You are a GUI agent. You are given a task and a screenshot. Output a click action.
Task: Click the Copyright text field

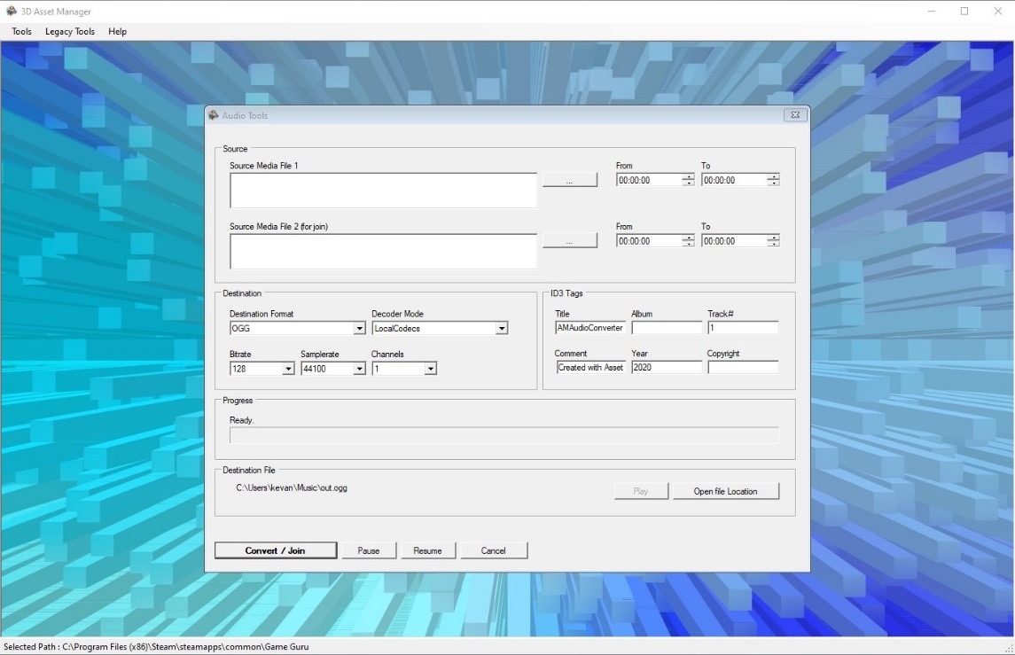click(x=742, y=368)
